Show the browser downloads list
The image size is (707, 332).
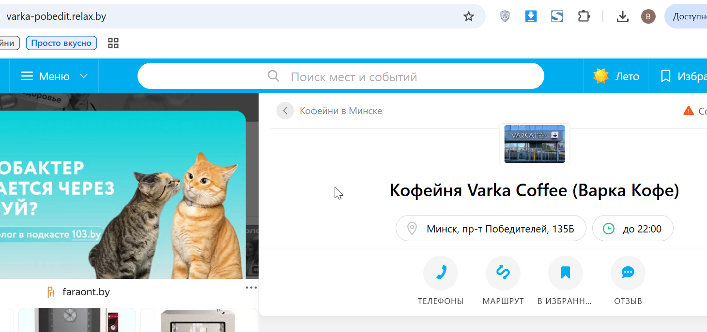coord(622,17)
